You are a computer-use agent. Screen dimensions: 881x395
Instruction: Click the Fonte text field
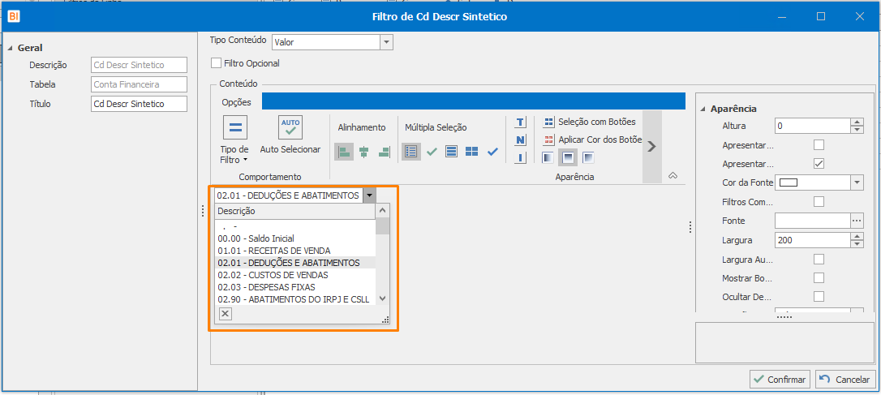(813, 221)
